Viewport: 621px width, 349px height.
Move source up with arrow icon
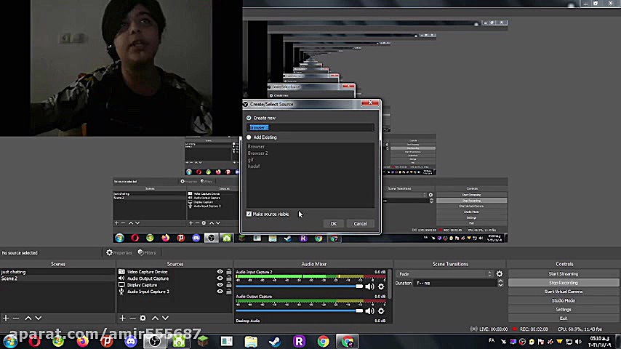(156, 318)
